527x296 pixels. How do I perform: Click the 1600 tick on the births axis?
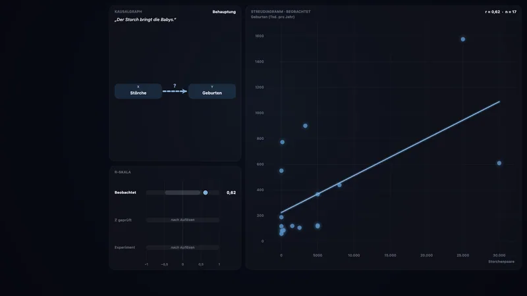click(x=260, y=36)
